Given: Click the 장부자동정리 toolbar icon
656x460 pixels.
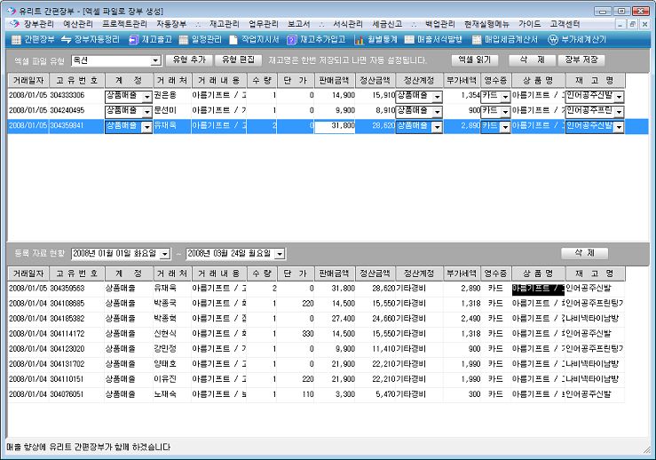Looking at the screenshot, I should 90,40.
